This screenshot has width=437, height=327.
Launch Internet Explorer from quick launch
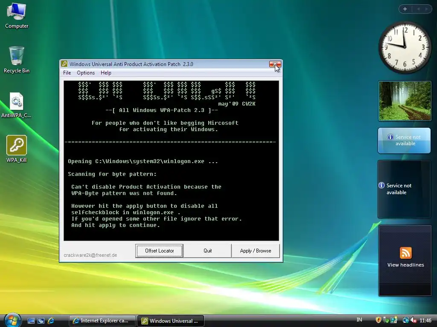point(51,321)
